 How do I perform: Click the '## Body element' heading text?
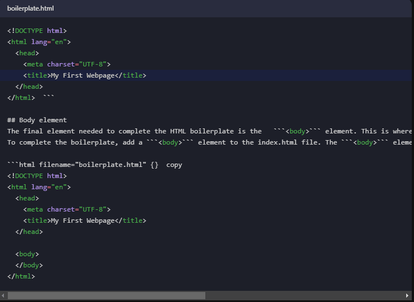point(37,120)
